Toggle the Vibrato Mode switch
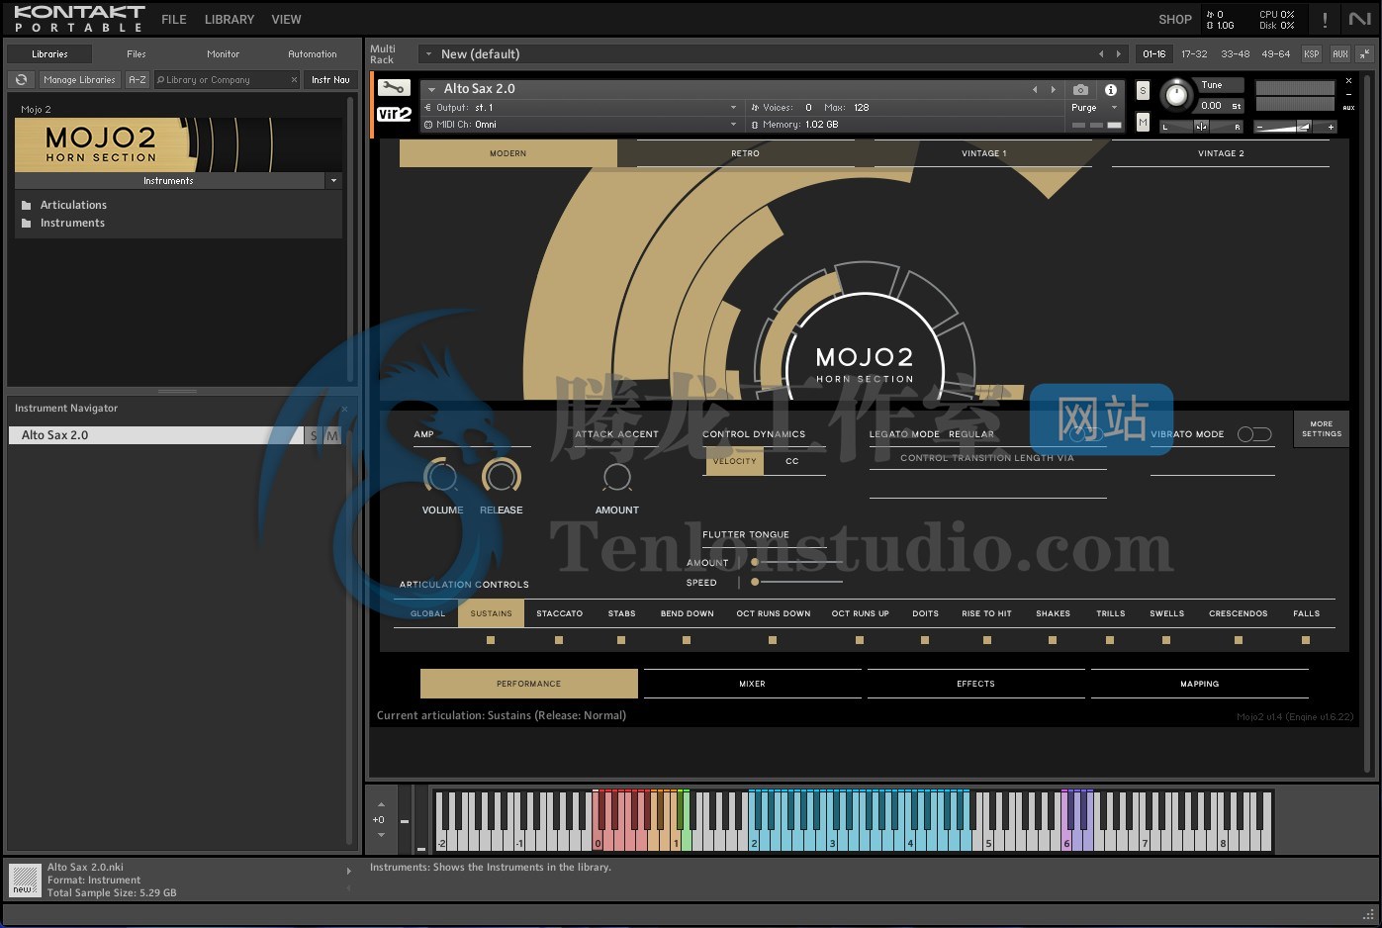The width and height of the screenshot is (1382, 928). pyautogui.click(x=1254, y=434)
